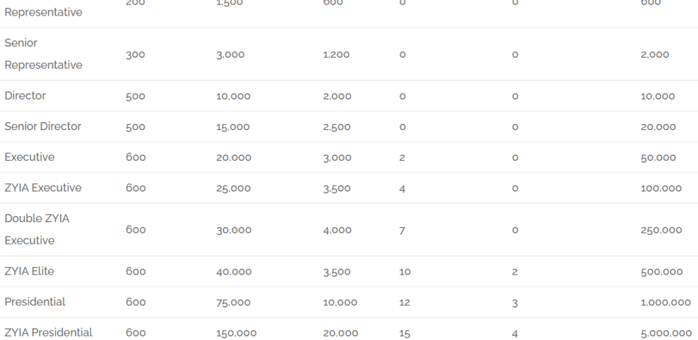The image size is (698, 340).
Task: Select the Executive rank name
Action: point(29,157)
